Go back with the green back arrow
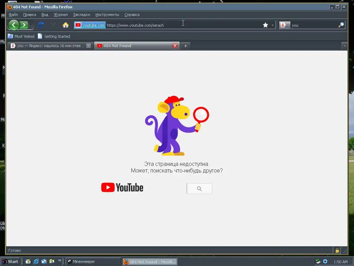The image size is (354, 266). [14, 25]
